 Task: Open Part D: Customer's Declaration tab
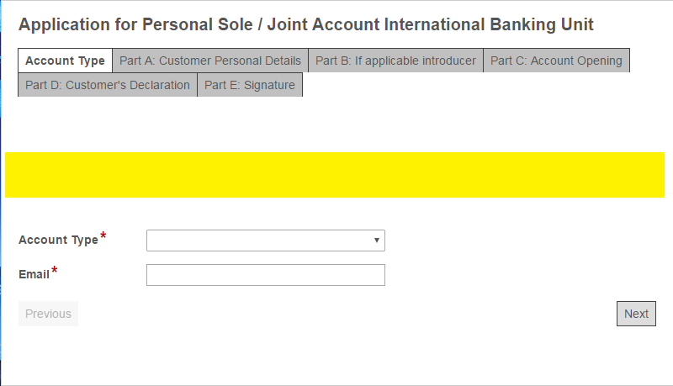[x=108, y=85]
